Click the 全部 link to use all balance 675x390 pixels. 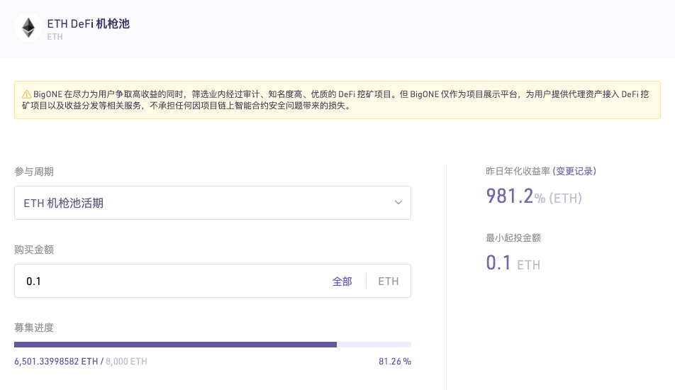(342, 282)
